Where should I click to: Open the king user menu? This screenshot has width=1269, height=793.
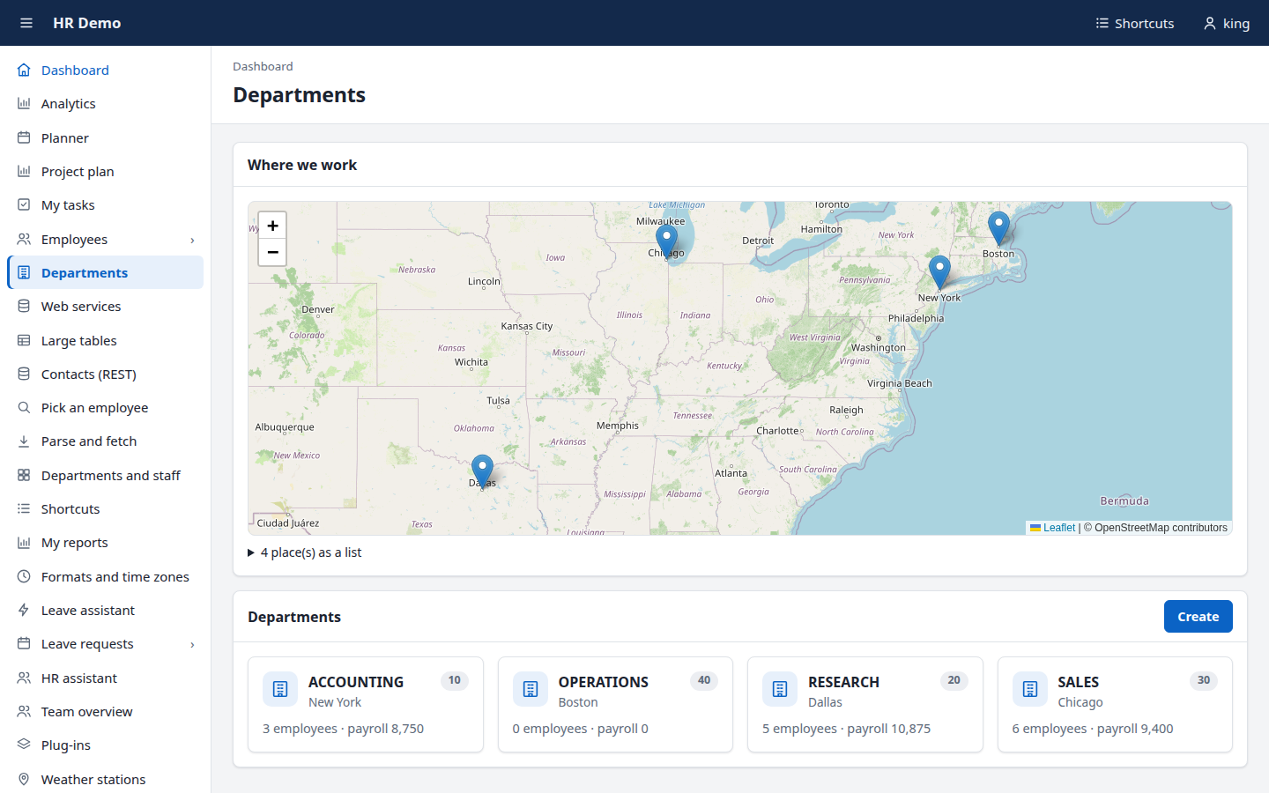pyautogui.click(x=1227, y=23)
